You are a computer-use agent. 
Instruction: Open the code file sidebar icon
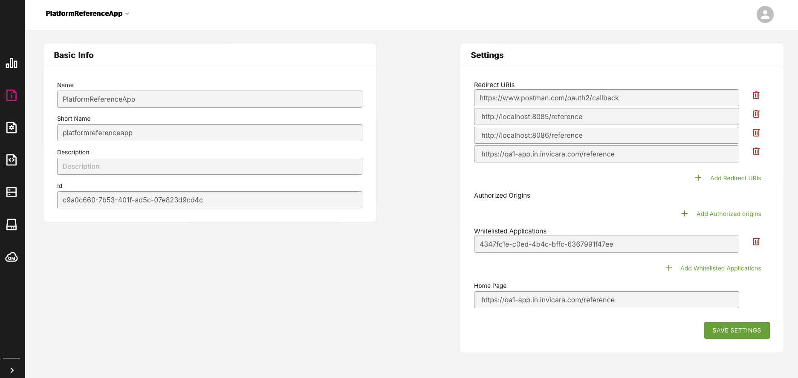point(12,160)
